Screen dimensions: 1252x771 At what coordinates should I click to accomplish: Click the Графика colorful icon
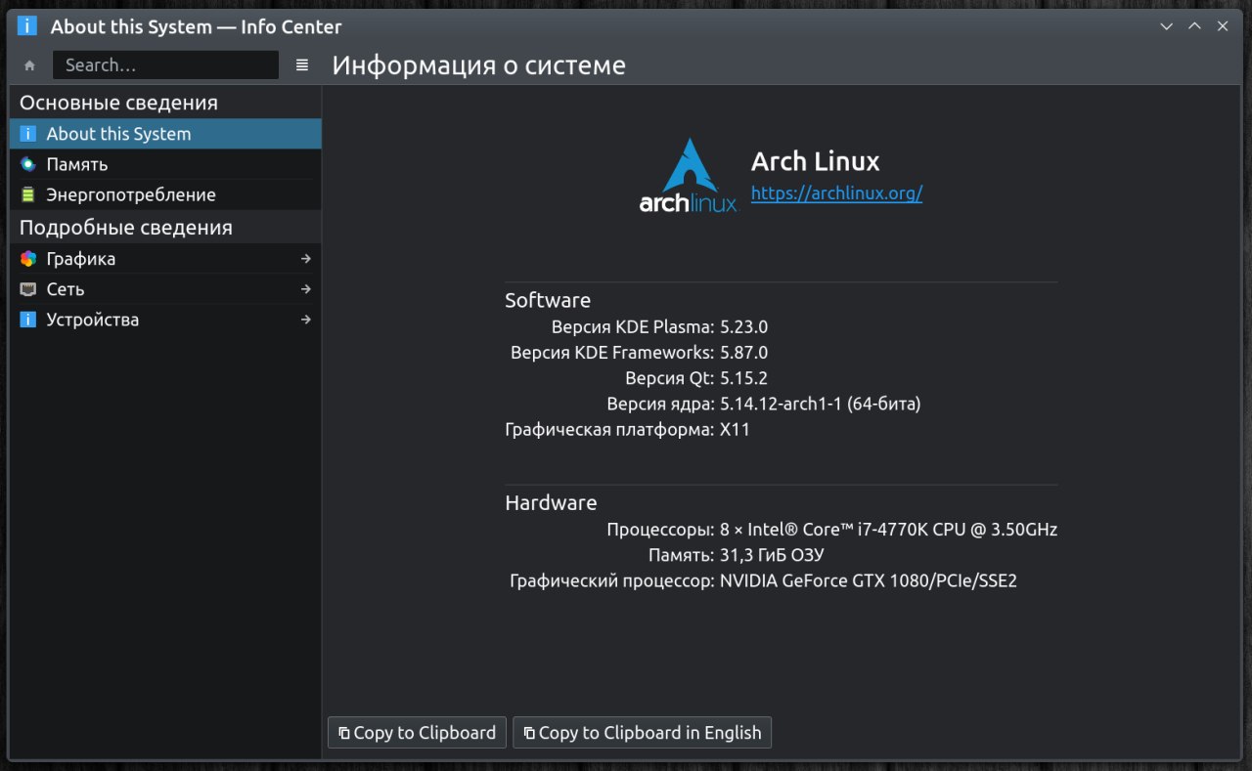[28, 259]
